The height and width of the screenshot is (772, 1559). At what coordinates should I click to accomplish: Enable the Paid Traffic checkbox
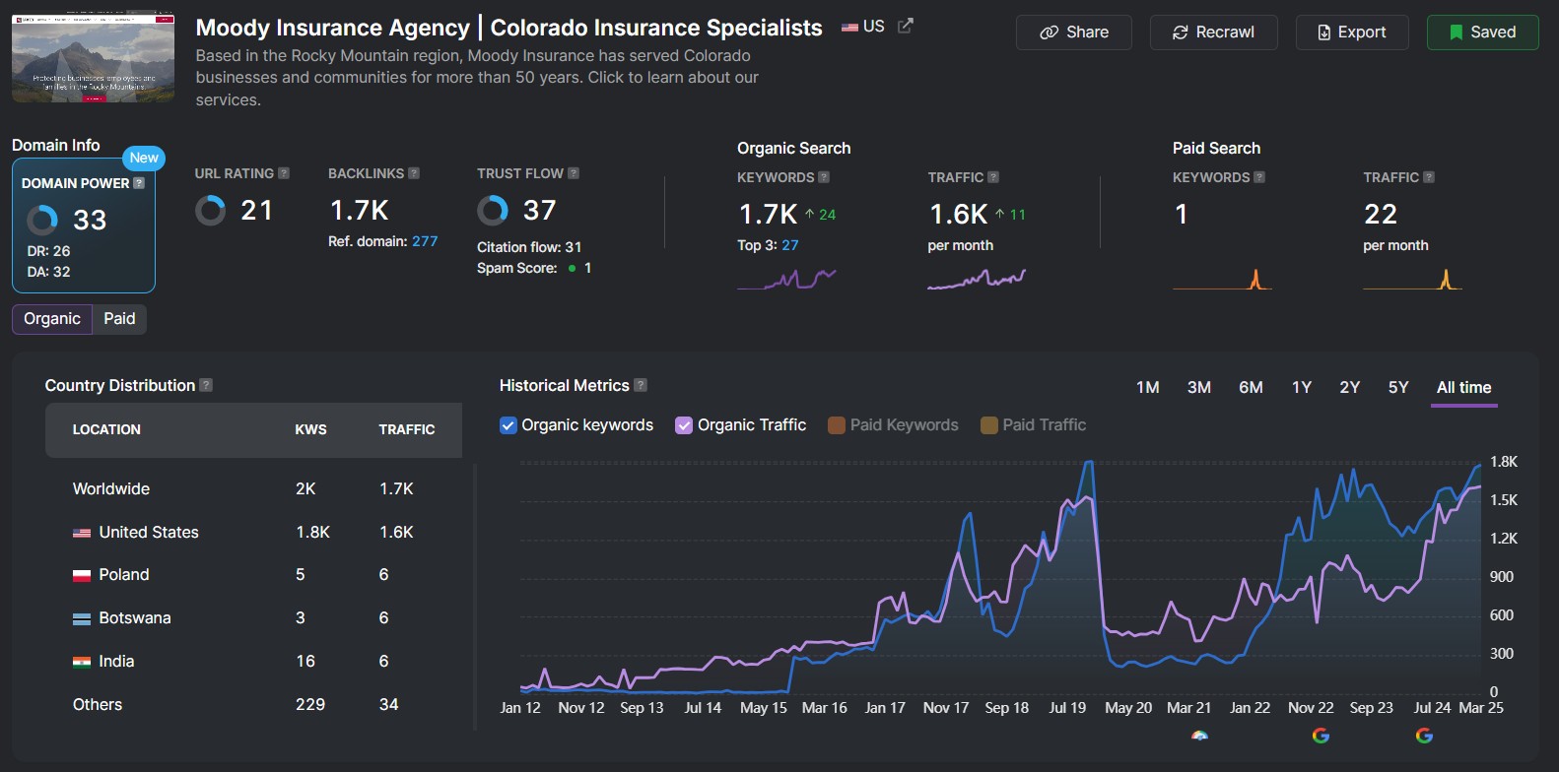[x=989, y=425]
